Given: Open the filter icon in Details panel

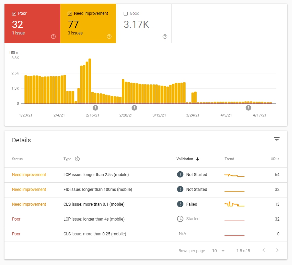Looking at the screenshot, I should [x=277, y=139].
